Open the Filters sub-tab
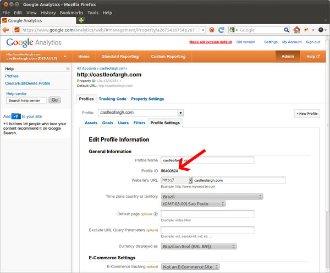This screenshot has width=330, height=273. [x=139, y=122]
